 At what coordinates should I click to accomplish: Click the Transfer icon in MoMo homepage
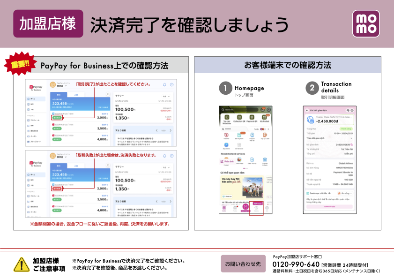coord(226,135)
